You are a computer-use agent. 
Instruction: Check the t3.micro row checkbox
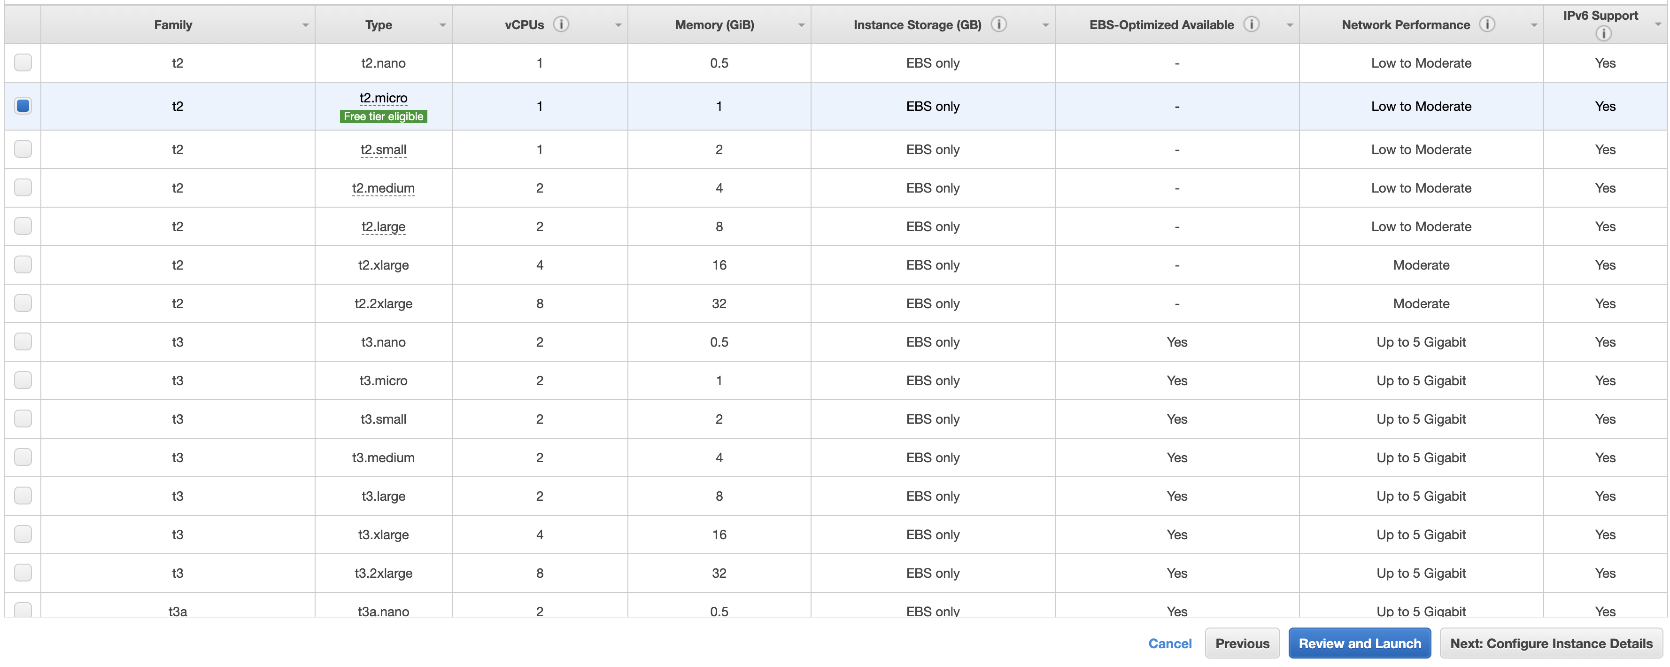click(x=23, y=380)
